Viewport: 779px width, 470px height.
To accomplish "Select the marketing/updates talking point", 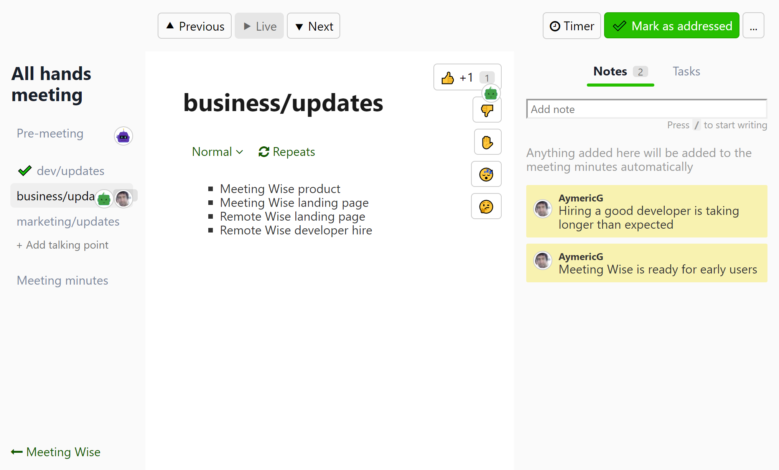I will (x=68, y=221).
